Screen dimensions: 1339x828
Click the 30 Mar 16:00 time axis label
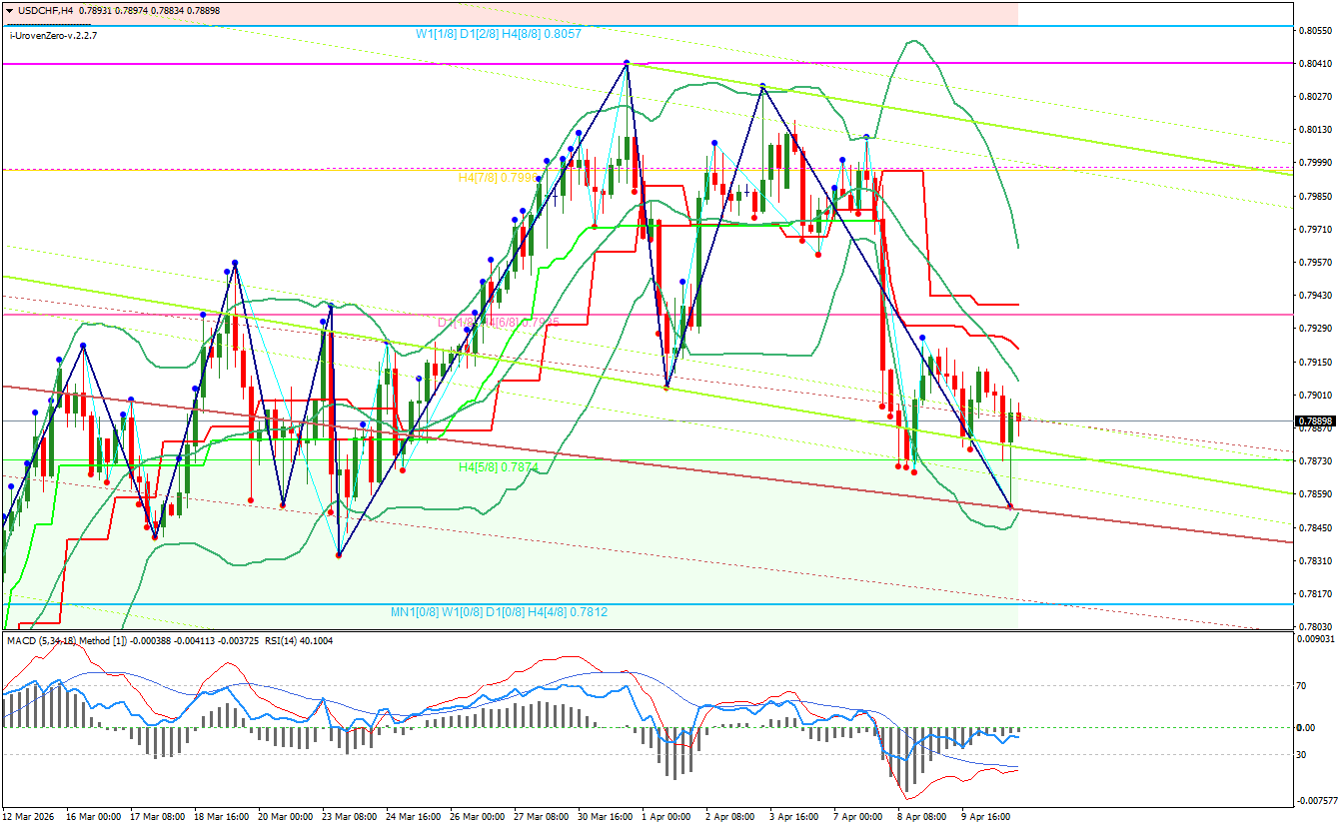pos(603,817)
